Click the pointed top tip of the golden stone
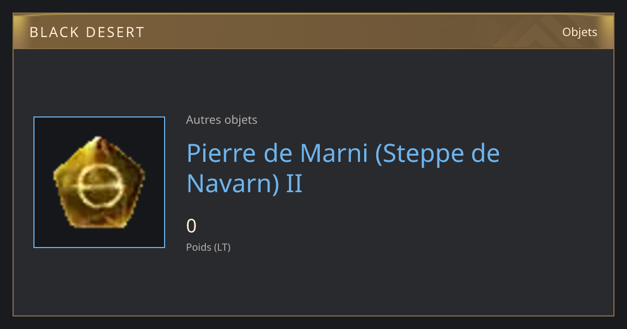Screen dimensions: 627x329 [97, 139]
